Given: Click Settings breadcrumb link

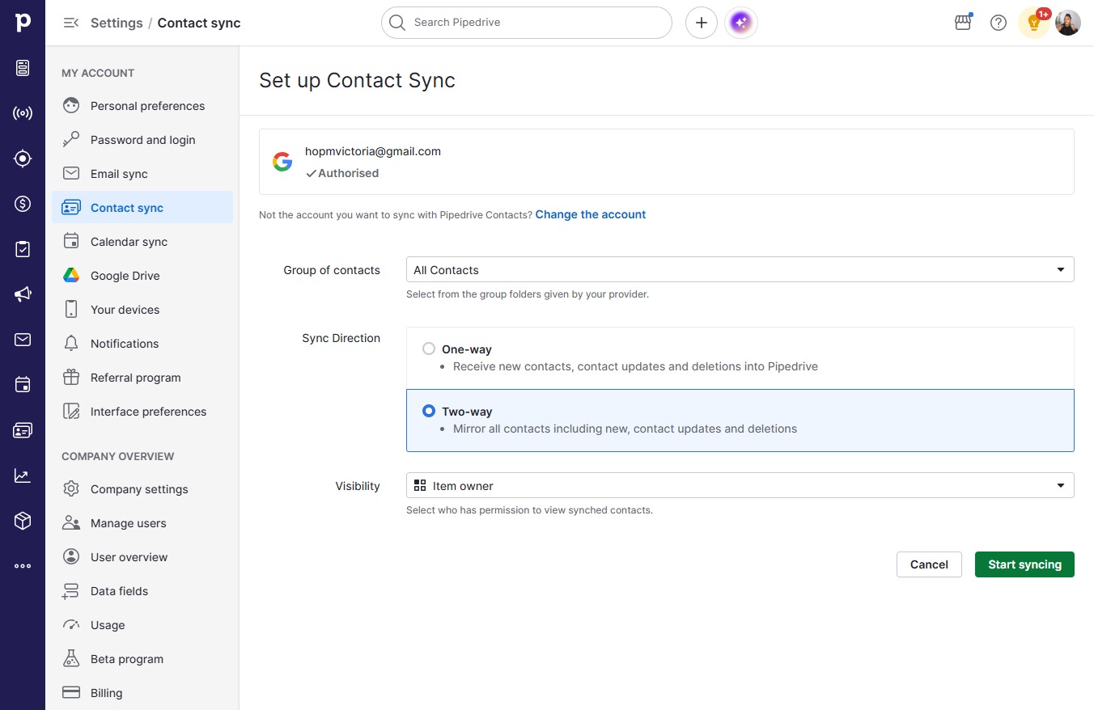Looking at the screenshot, I should pyautogui.click(x=117, y=23).
